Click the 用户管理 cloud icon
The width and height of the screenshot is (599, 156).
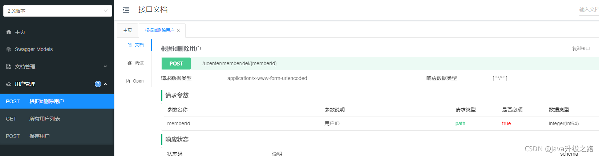9,84
